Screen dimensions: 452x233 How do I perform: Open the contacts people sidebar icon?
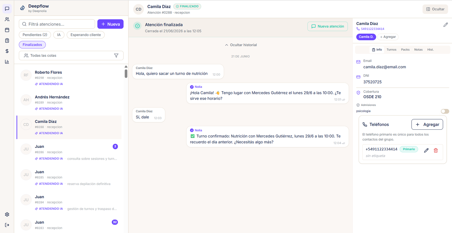coord(7,19)
